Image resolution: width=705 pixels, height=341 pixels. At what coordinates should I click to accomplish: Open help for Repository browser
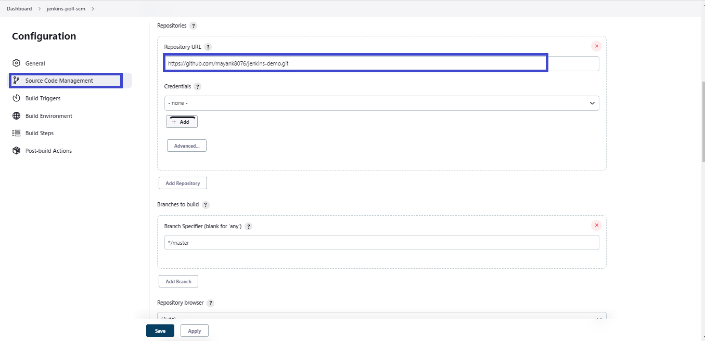(211, 303)
